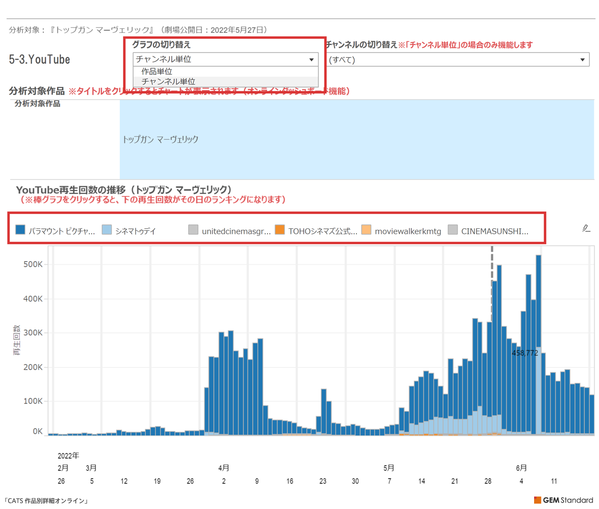Click the パラマウント ピクチャ legend color swatch
The image size is (599, 509).
[20, 229]
